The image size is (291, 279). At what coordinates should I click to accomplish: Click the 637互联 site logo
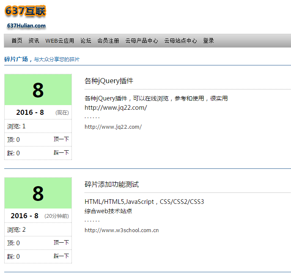point(25,17)
